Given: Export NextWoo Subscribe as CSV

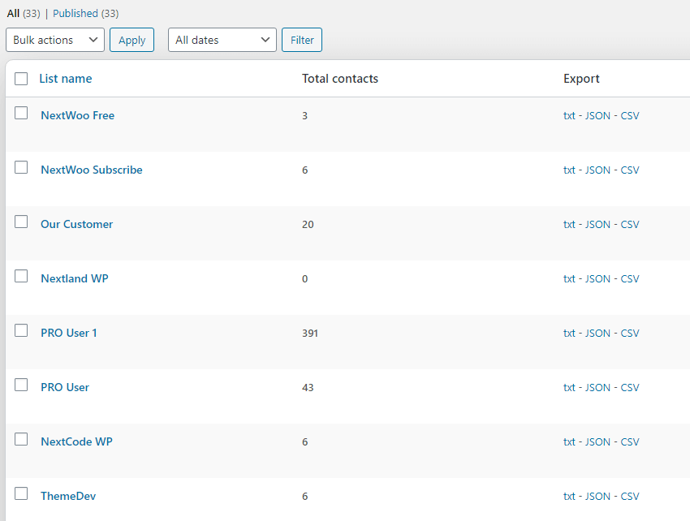Looking at the screenshot, I should pos(630,170).
